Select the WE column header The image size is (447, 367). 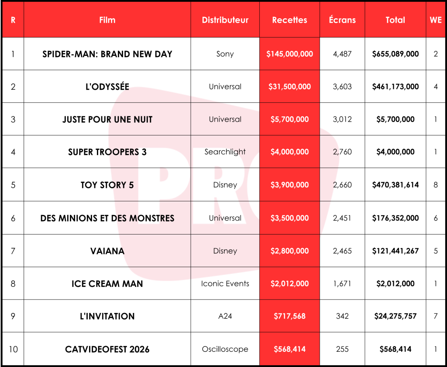point(436,20)
